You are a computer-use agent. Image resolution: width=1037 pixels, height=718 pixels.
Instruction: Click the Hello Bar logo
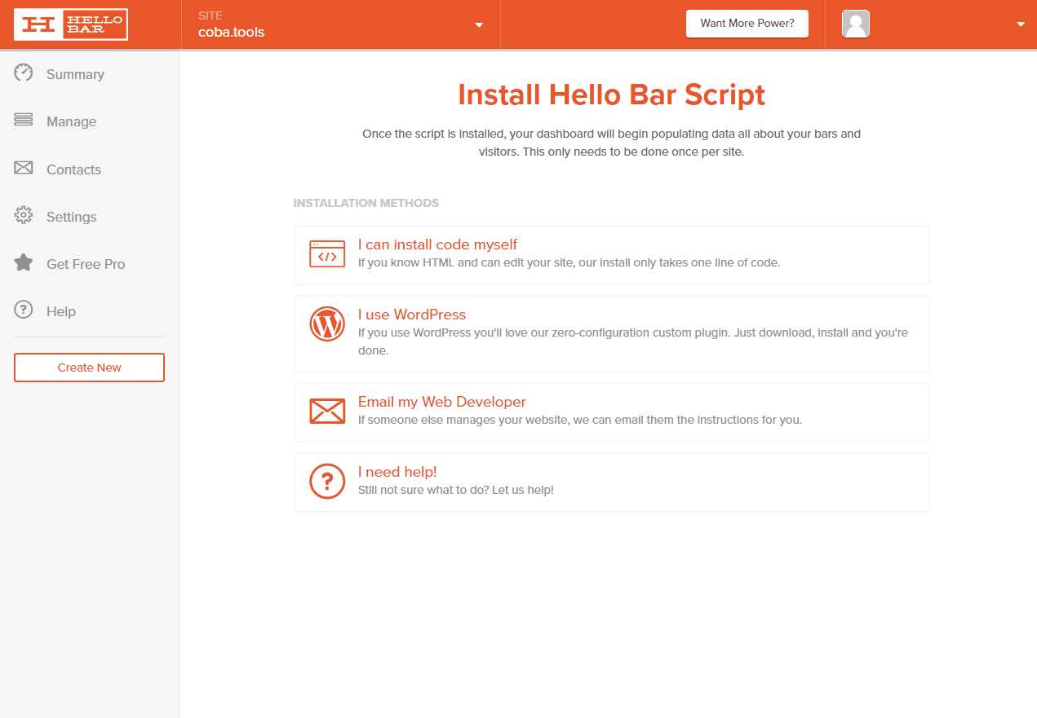click(71, 24)
